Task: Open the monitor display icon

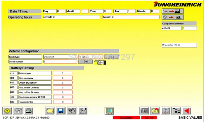Action: click(x=110, y=111)
